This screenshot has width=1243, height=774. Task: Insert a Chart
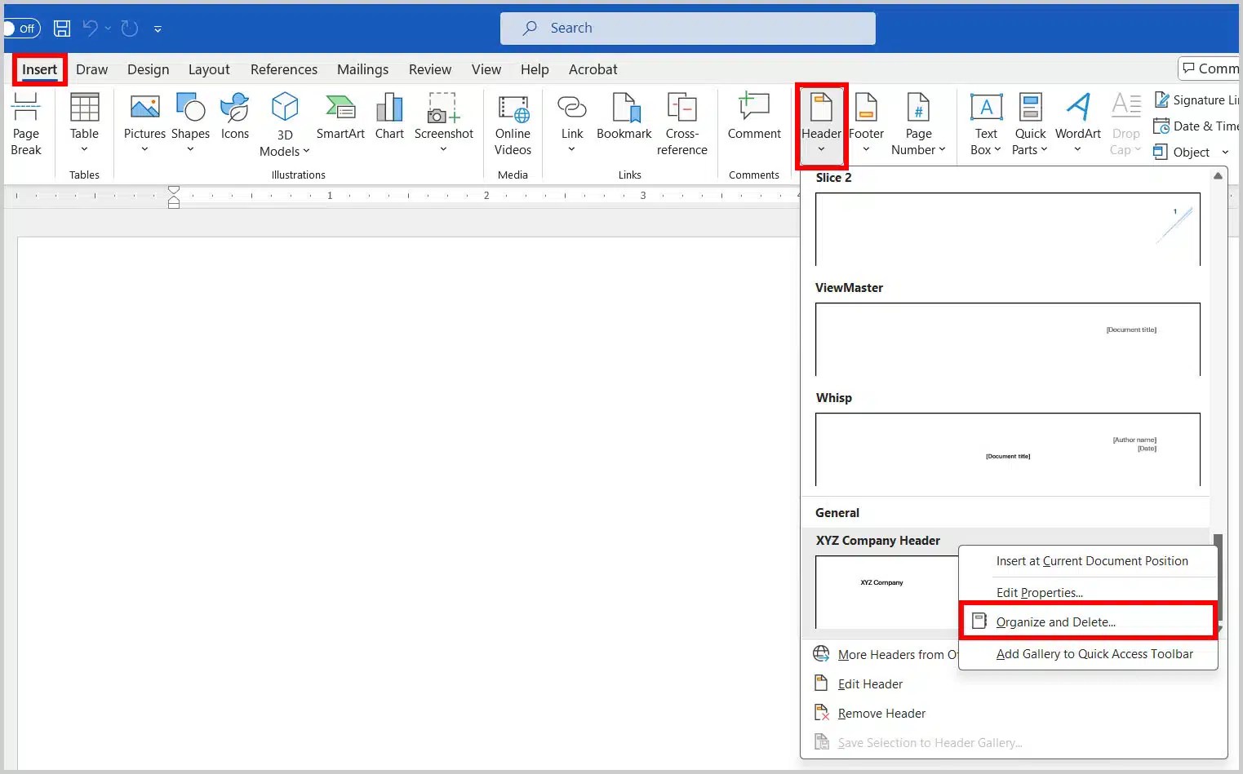tap(389, 116)
